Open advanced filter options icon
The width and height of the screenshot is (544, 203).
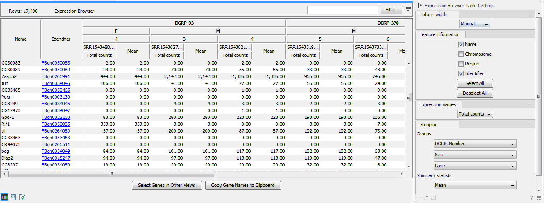point(408,10)
